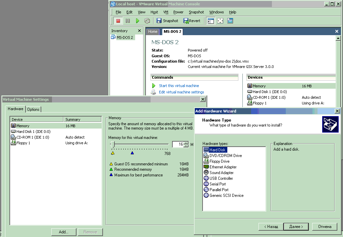Select Ethernet Adapter hardware type
Image resolution: width=343 pixels, height=237 pixels.
[220, 167]
